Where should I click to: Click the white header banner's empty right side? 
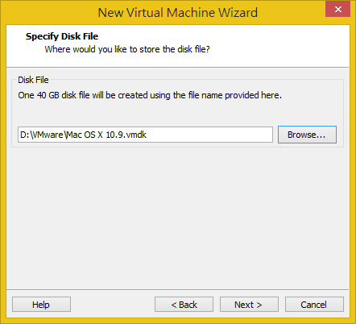(x=282, y=46)
